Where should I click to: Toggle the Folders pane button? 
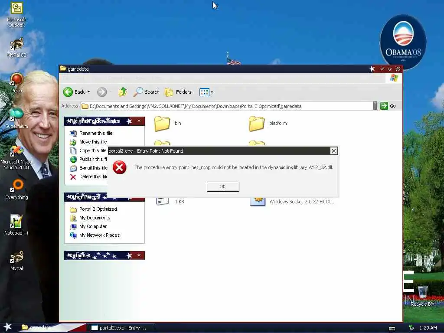[x=178, y=92]
